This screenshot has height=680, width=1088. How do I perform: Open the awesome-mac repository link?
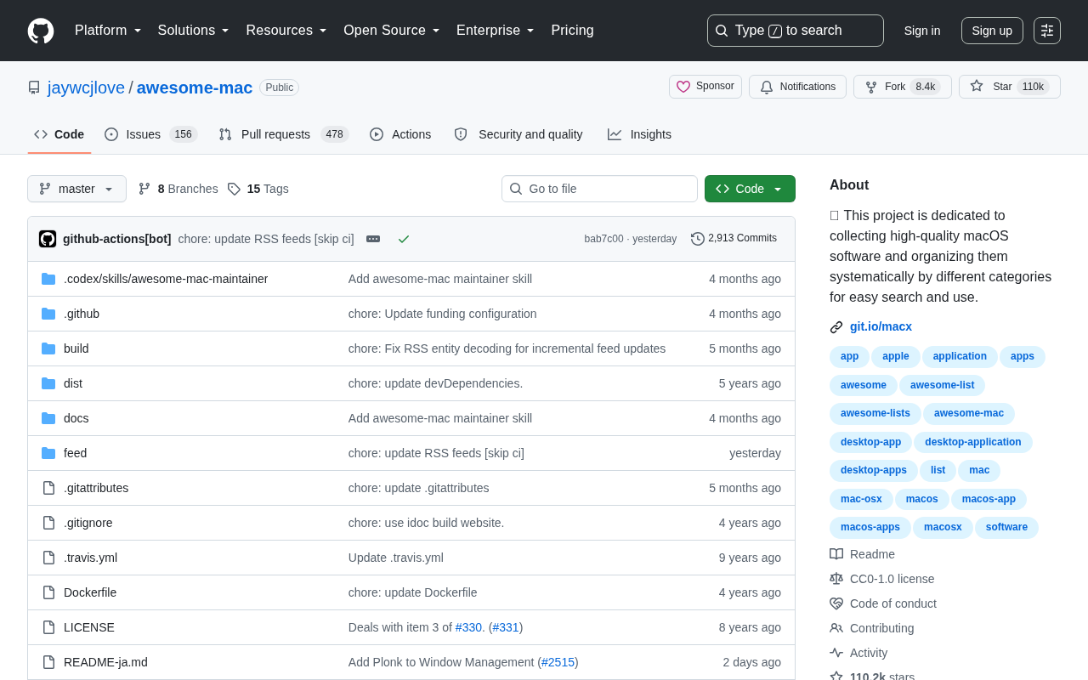tap(195, 88)
